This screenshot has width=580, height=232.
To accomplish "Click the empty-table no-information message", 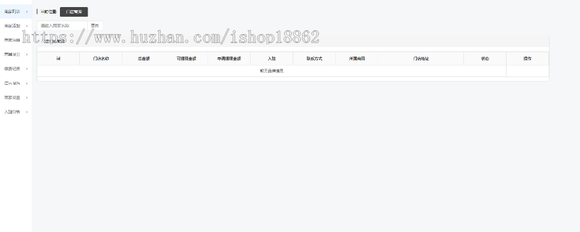I will [x=271, y=71].
